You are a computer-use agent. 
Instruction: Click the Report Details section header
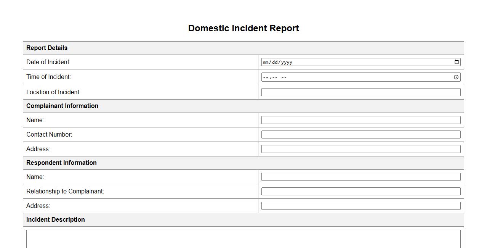point(47,48)
